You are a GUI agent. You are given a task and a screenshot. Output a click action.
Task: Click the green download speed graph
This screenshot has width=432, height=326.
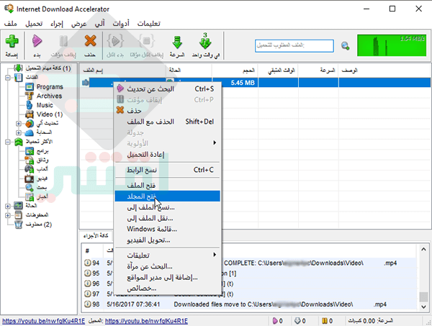pos(392,45)
